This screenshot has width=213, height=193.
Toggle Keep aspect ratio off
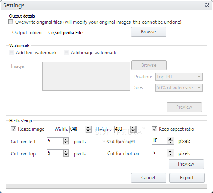(x=154, y=129)
